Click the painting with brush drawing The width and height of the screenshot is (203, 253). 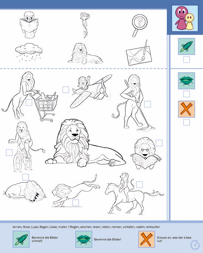point(139,53)
